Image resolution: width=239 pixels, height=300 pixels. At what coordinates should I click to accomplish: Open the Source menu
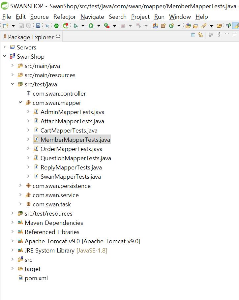tap(40, 17)
